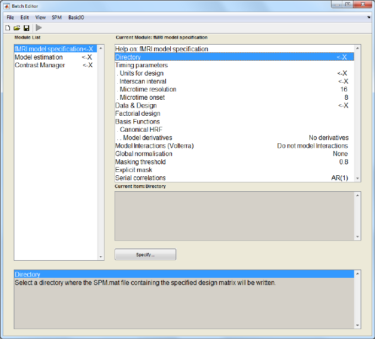Click the Specify... button
The height and width of the screenshot is (339, 375).
click(x=145, y=254)
